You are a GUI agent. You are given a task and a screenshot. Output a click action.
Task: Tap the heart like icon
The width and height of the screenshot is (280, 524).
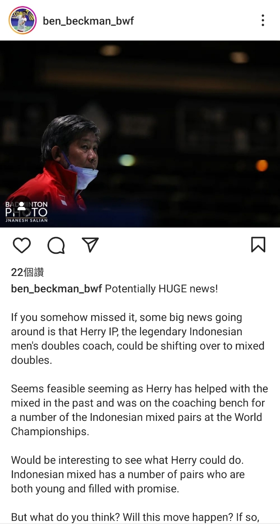coord(22,245)
